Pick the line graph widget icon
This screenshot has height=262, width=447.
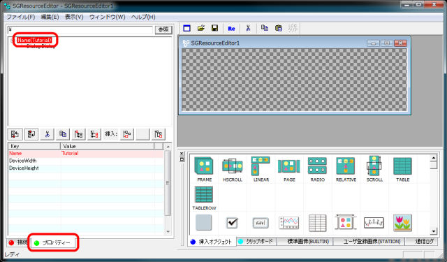288,223
